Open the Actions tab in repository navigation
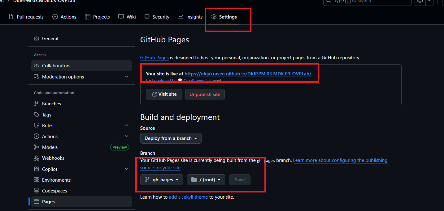The width and height of the screenshot is (444, 211). coord(64,17)
